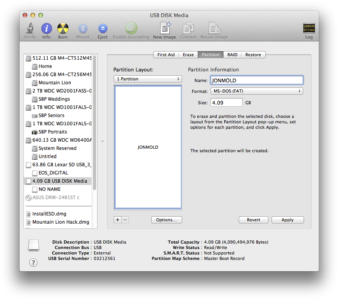Click the add partition plus button
This screenshot has width=338, height=299.
point(118,220)
